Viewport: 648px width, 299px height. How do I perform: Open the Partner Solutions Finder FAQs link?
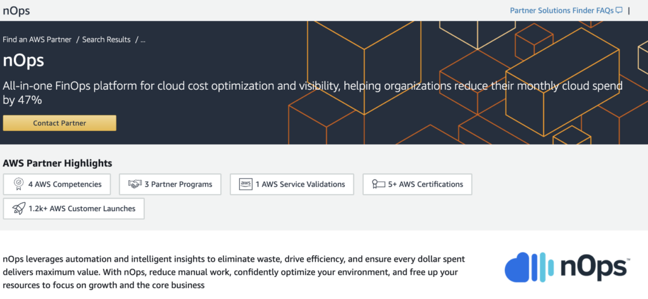click(x=561, y=10)
